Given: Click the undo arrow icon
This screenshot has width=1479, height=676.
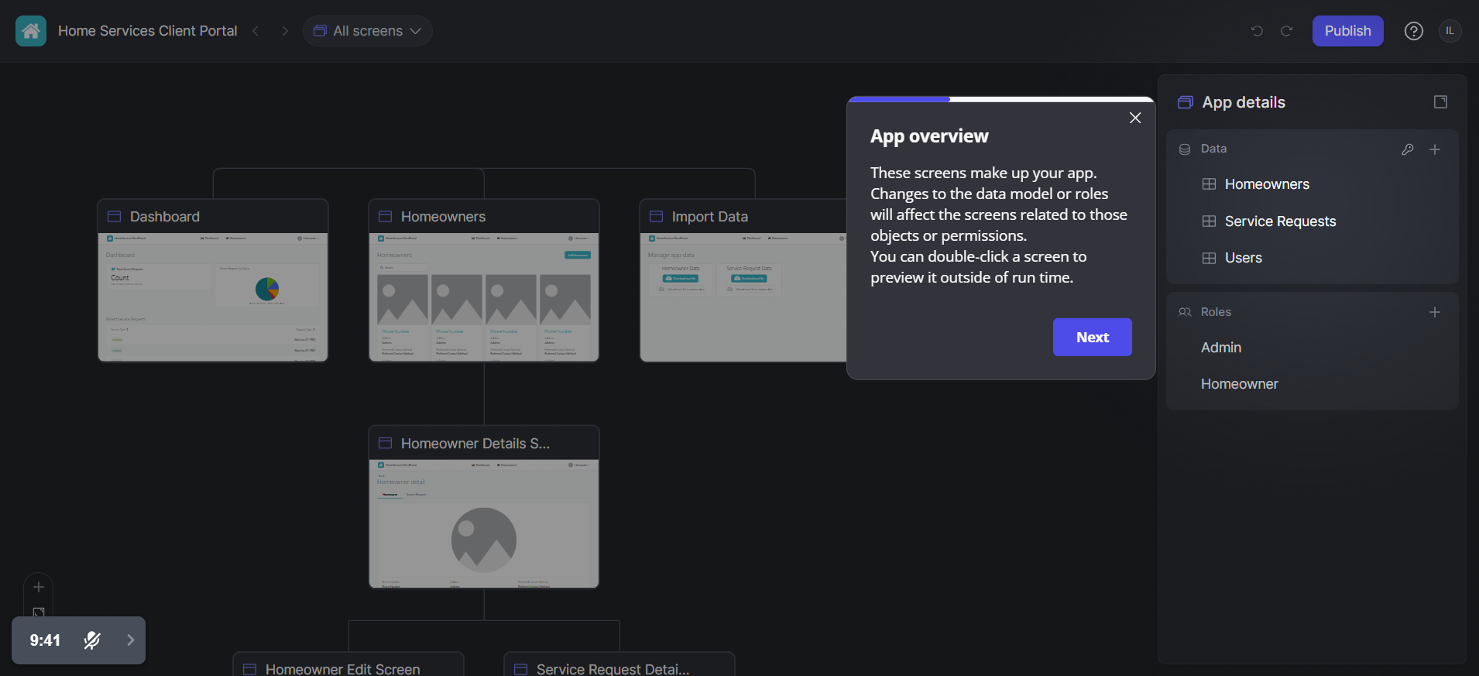Looking at the screenshot, I should 1257,31.
